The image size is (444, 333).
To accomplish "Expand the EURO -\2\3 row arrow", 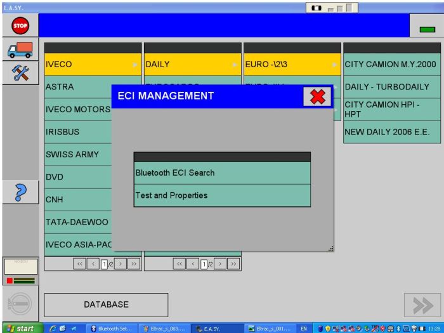I will click(x=335, y=65).
